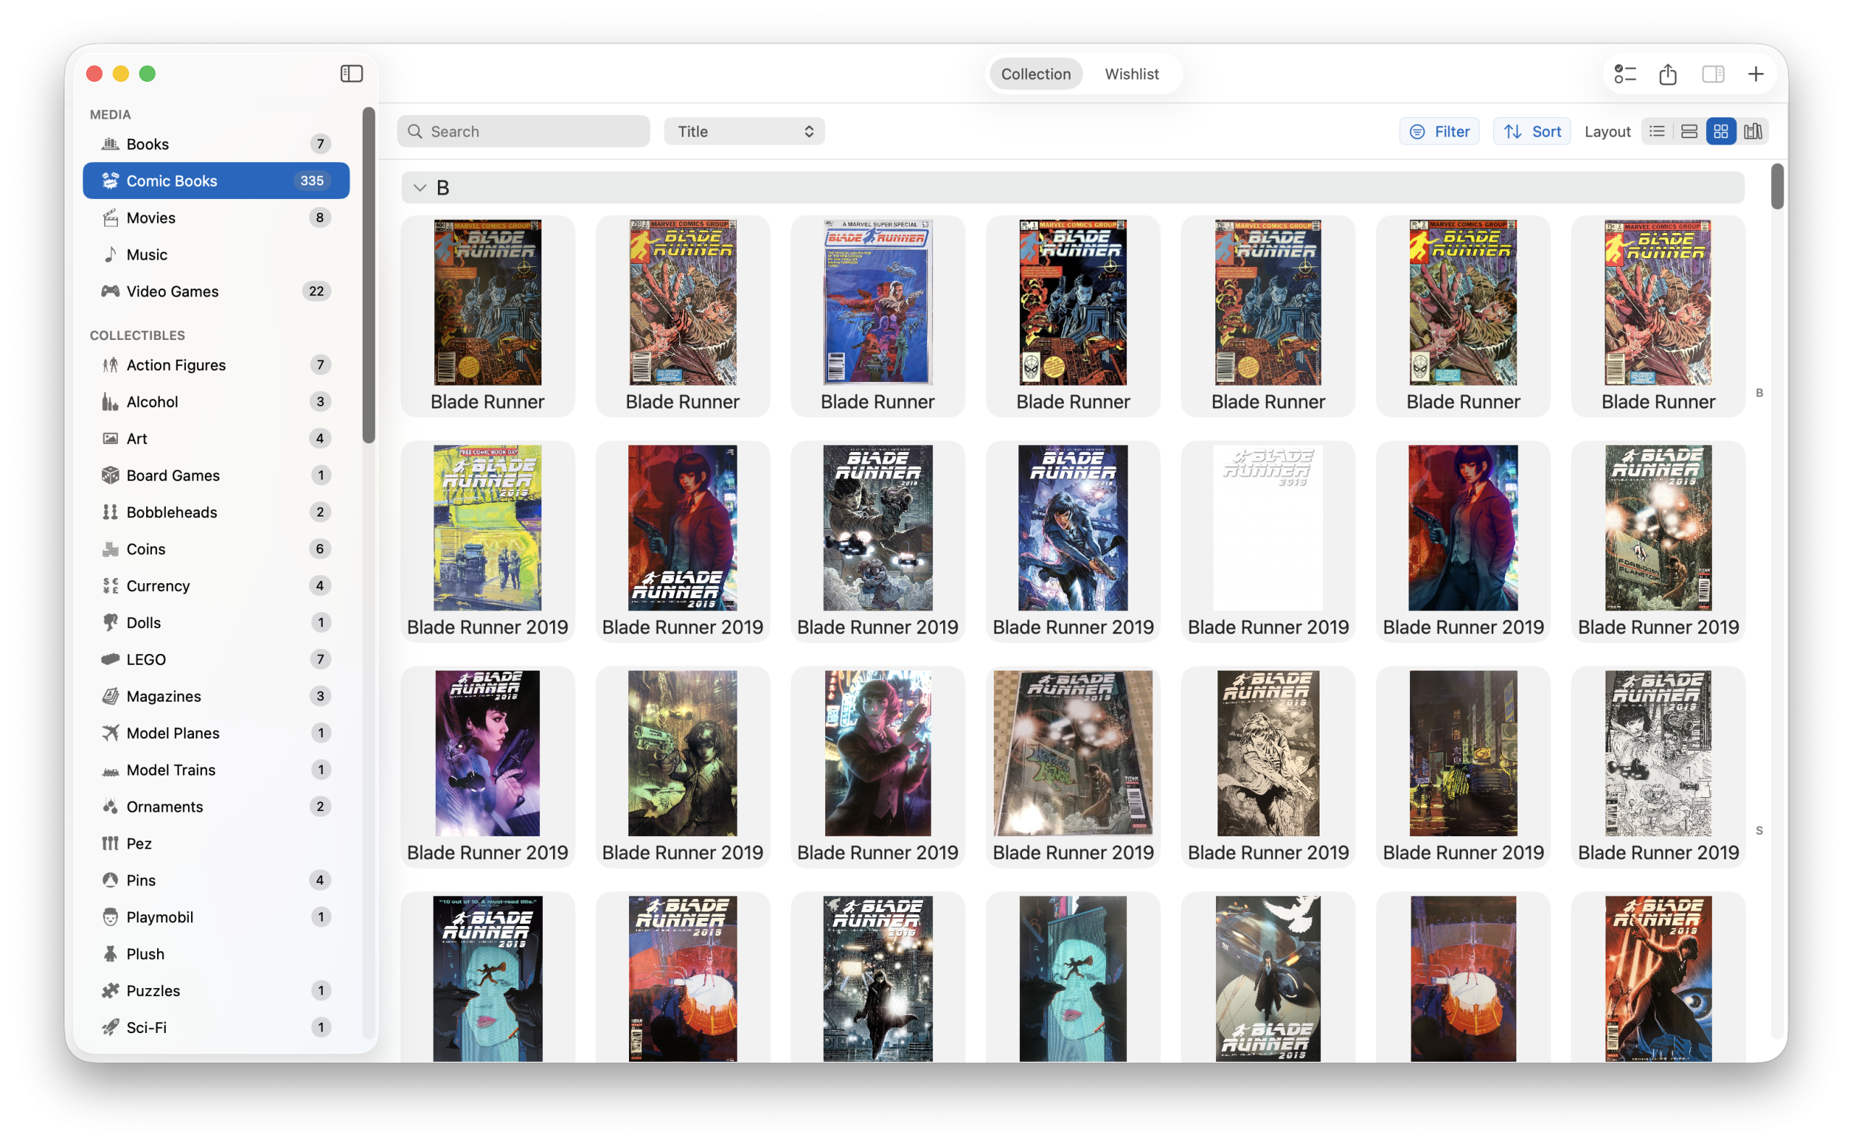Open the Filter options
This screenshot has width=1853, height=1148.
point(1439,131)
